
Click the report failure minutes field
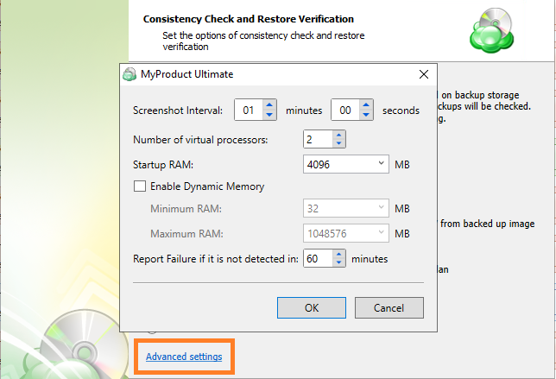(317, 258)
